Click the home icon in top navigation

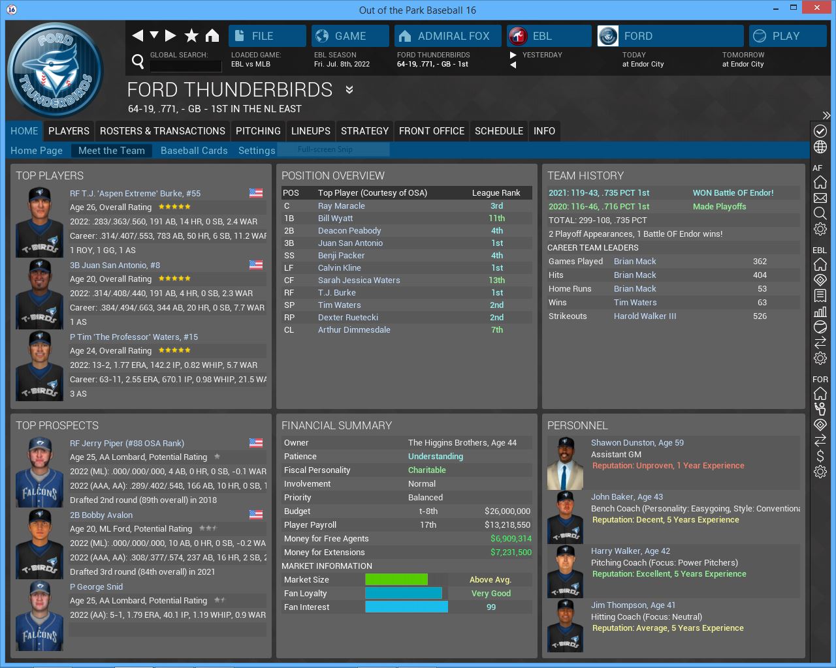212,36
